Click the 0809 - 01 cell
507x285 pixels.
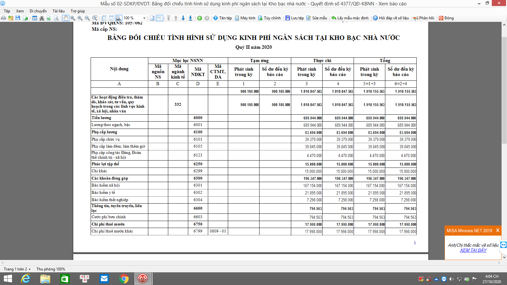point(218,231)
